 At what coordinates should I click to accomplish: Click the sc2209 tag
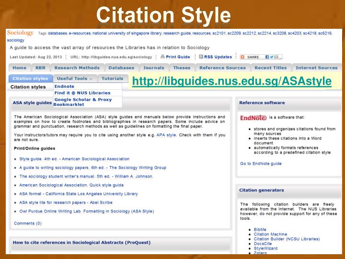pos(234,33)
